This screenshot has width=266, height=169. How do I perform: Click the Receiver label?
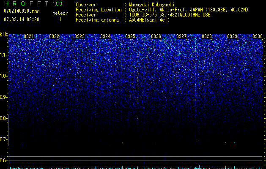[x=86, y=15]
